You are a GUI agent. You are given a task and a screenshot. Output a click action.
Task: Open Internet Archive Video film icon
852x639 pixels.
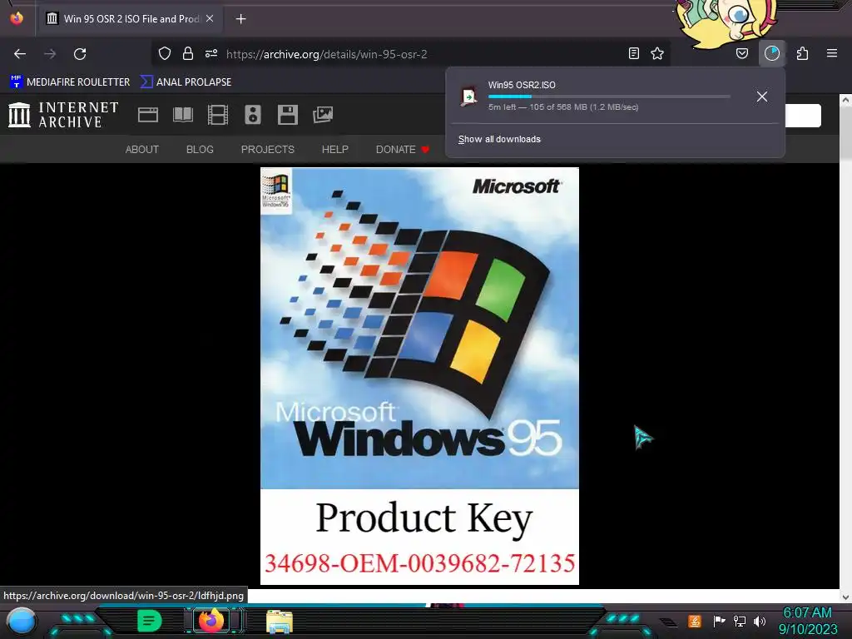[218, 115]
